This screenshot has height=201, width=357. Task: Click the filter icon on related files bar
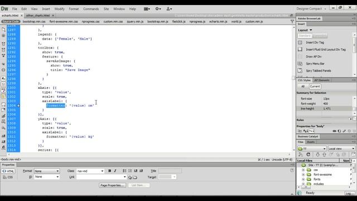[292, 21]
